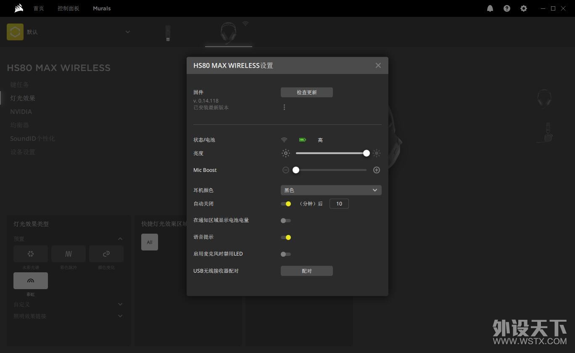Click the 检查更新 check update button

pos(307,92)
